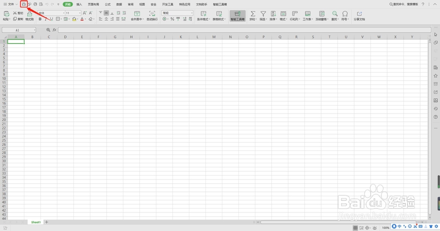
Task: Increase font size with the A+ icon
Action: point(84,13)
